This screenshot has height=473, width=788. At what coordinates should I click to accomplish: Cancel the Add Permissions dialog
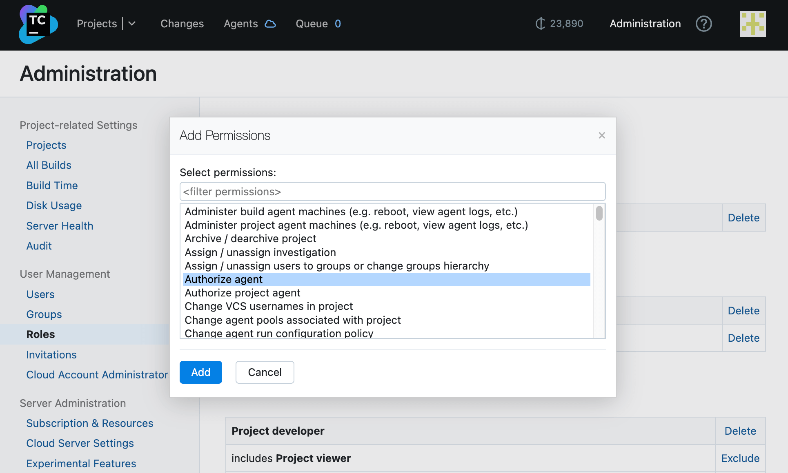coord(265,372)
